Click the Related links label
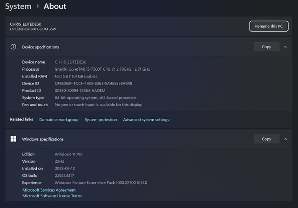The width and height of the screenshot is (298, 208). 21,119
